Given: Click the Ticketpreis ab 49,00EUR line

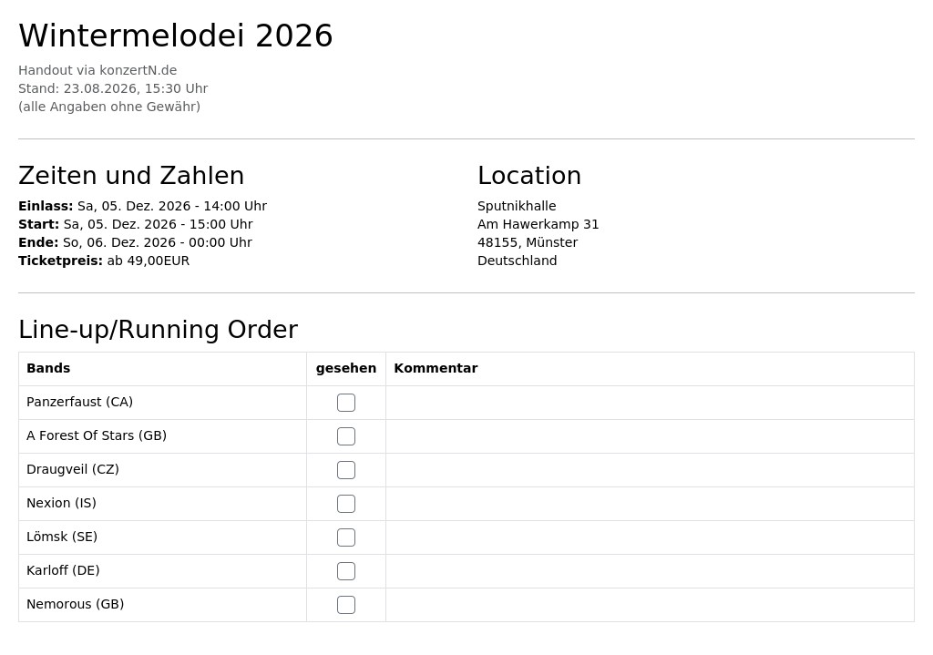Looking at the screenshot, I should click(x=104, y=261).
